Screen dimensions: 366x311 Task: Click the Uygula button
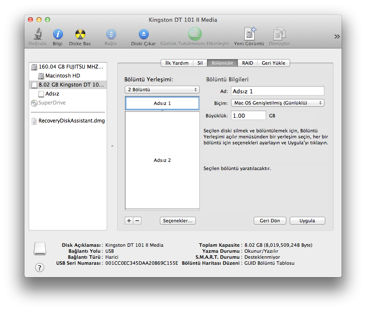click(x=307, y=221)
